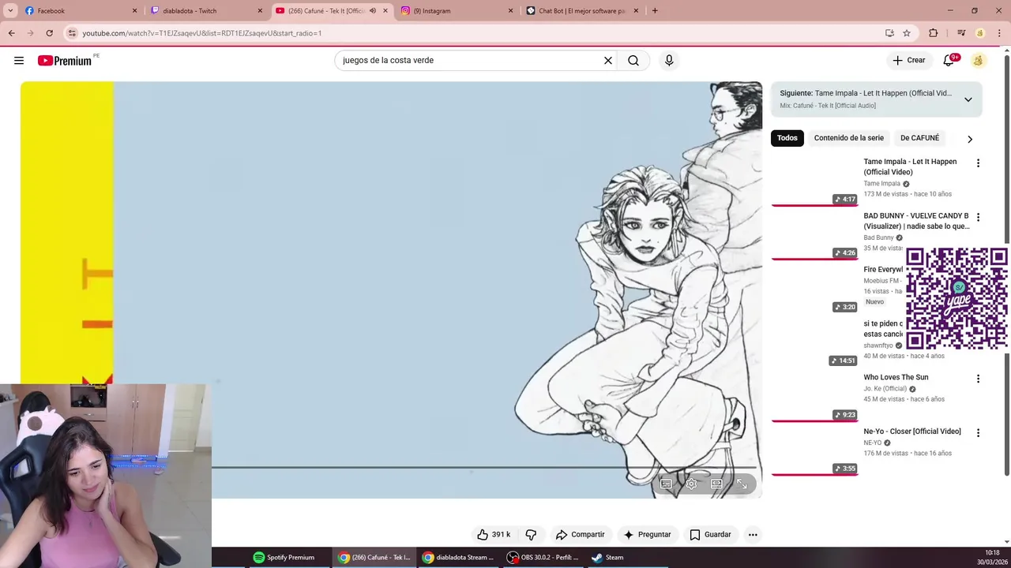Open a new browser tab
The height and width of the screenshot is (568, 1011).
(655, 11)
